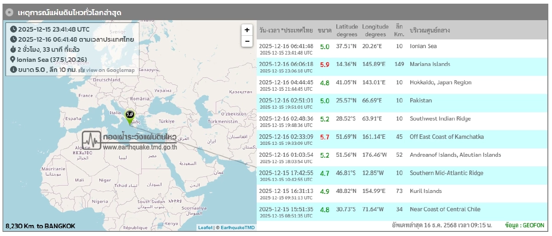Click the ขนาด magnitude column header
Image resolution: width=552 pixels, height=236 pixels.
pyautogui.click(x=324, y=31)
